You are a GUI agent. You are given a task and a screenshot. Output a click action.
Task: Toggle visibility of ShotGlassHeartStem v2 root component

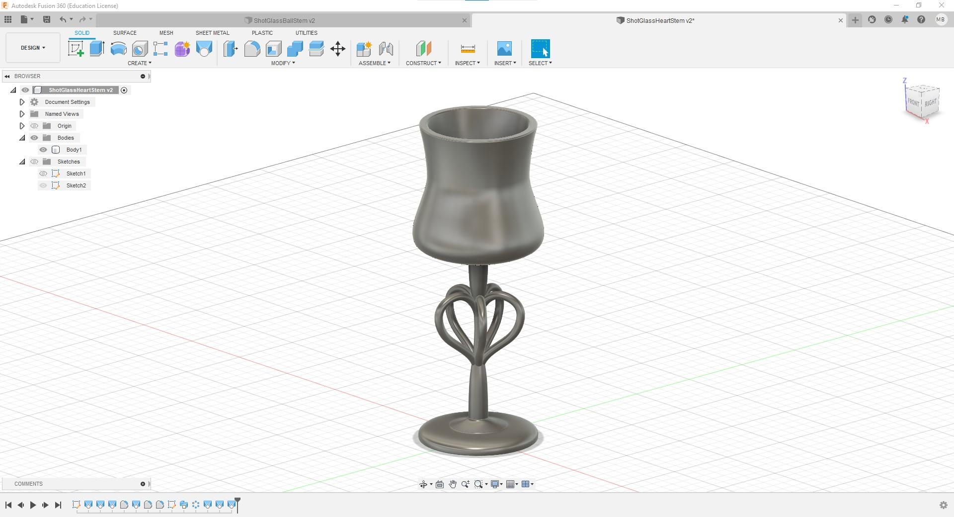25,90
